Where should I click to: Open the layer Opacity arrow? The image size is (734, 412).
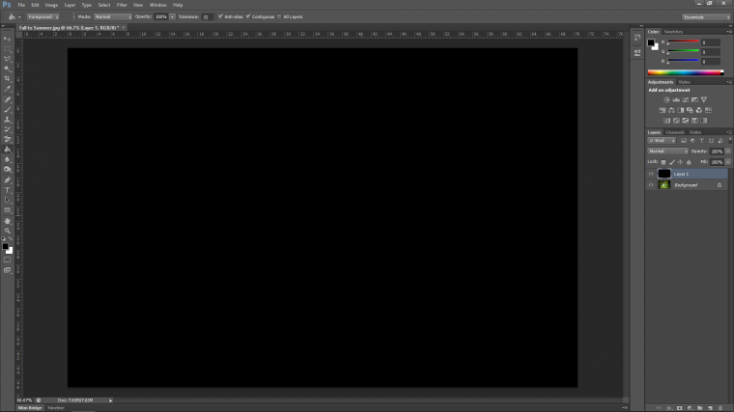click(728, 151)
